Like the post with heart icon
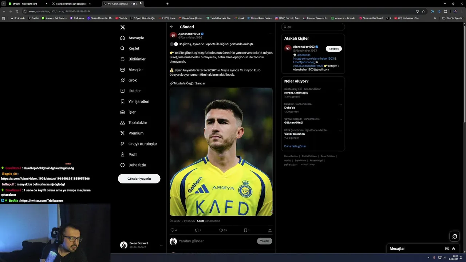This screenshot has height=262, width=466. point(221,230)
